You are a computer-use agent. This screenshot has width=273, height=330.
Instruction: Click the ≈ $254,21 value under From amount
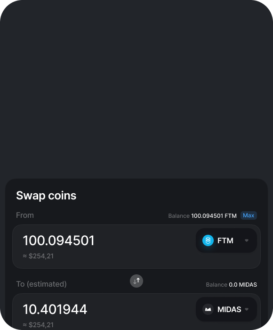pyautogui.click(x=38, y=256)
